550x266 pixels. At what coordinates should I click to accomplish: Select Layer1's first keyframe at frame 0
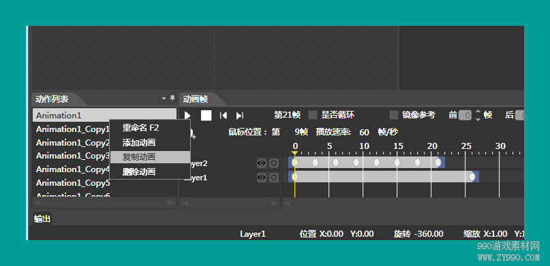click(x=295, y=177)
